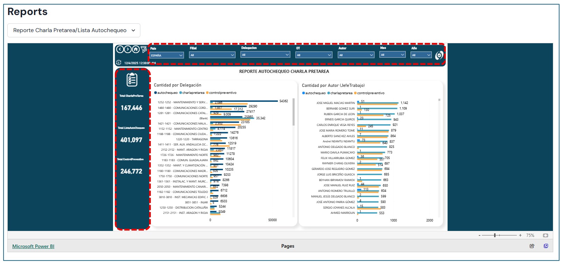Expand the Autor filter dropdown
This screenshot has width=562, height=263.
click(356, 55)
